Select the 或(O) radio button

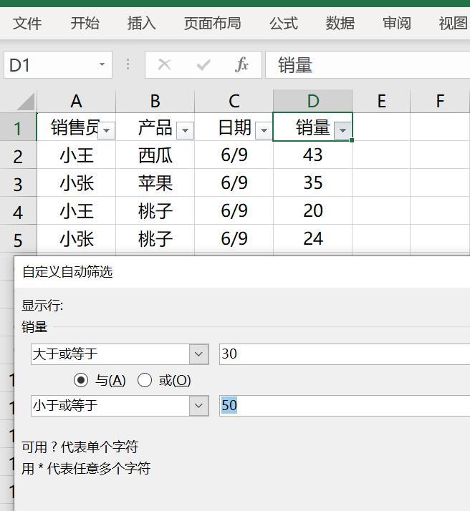[145, 380]
